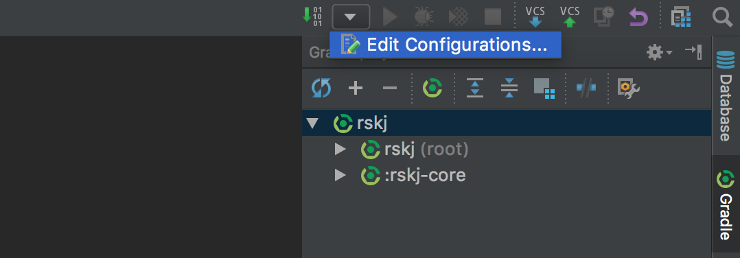Expand the rskj (root) tree node
Screen dimensions: 740x258
(x=340, y=150)
